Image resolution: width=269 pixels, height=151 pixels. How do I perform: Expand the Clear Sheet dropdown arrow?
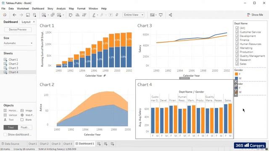(x=63, y=15)
